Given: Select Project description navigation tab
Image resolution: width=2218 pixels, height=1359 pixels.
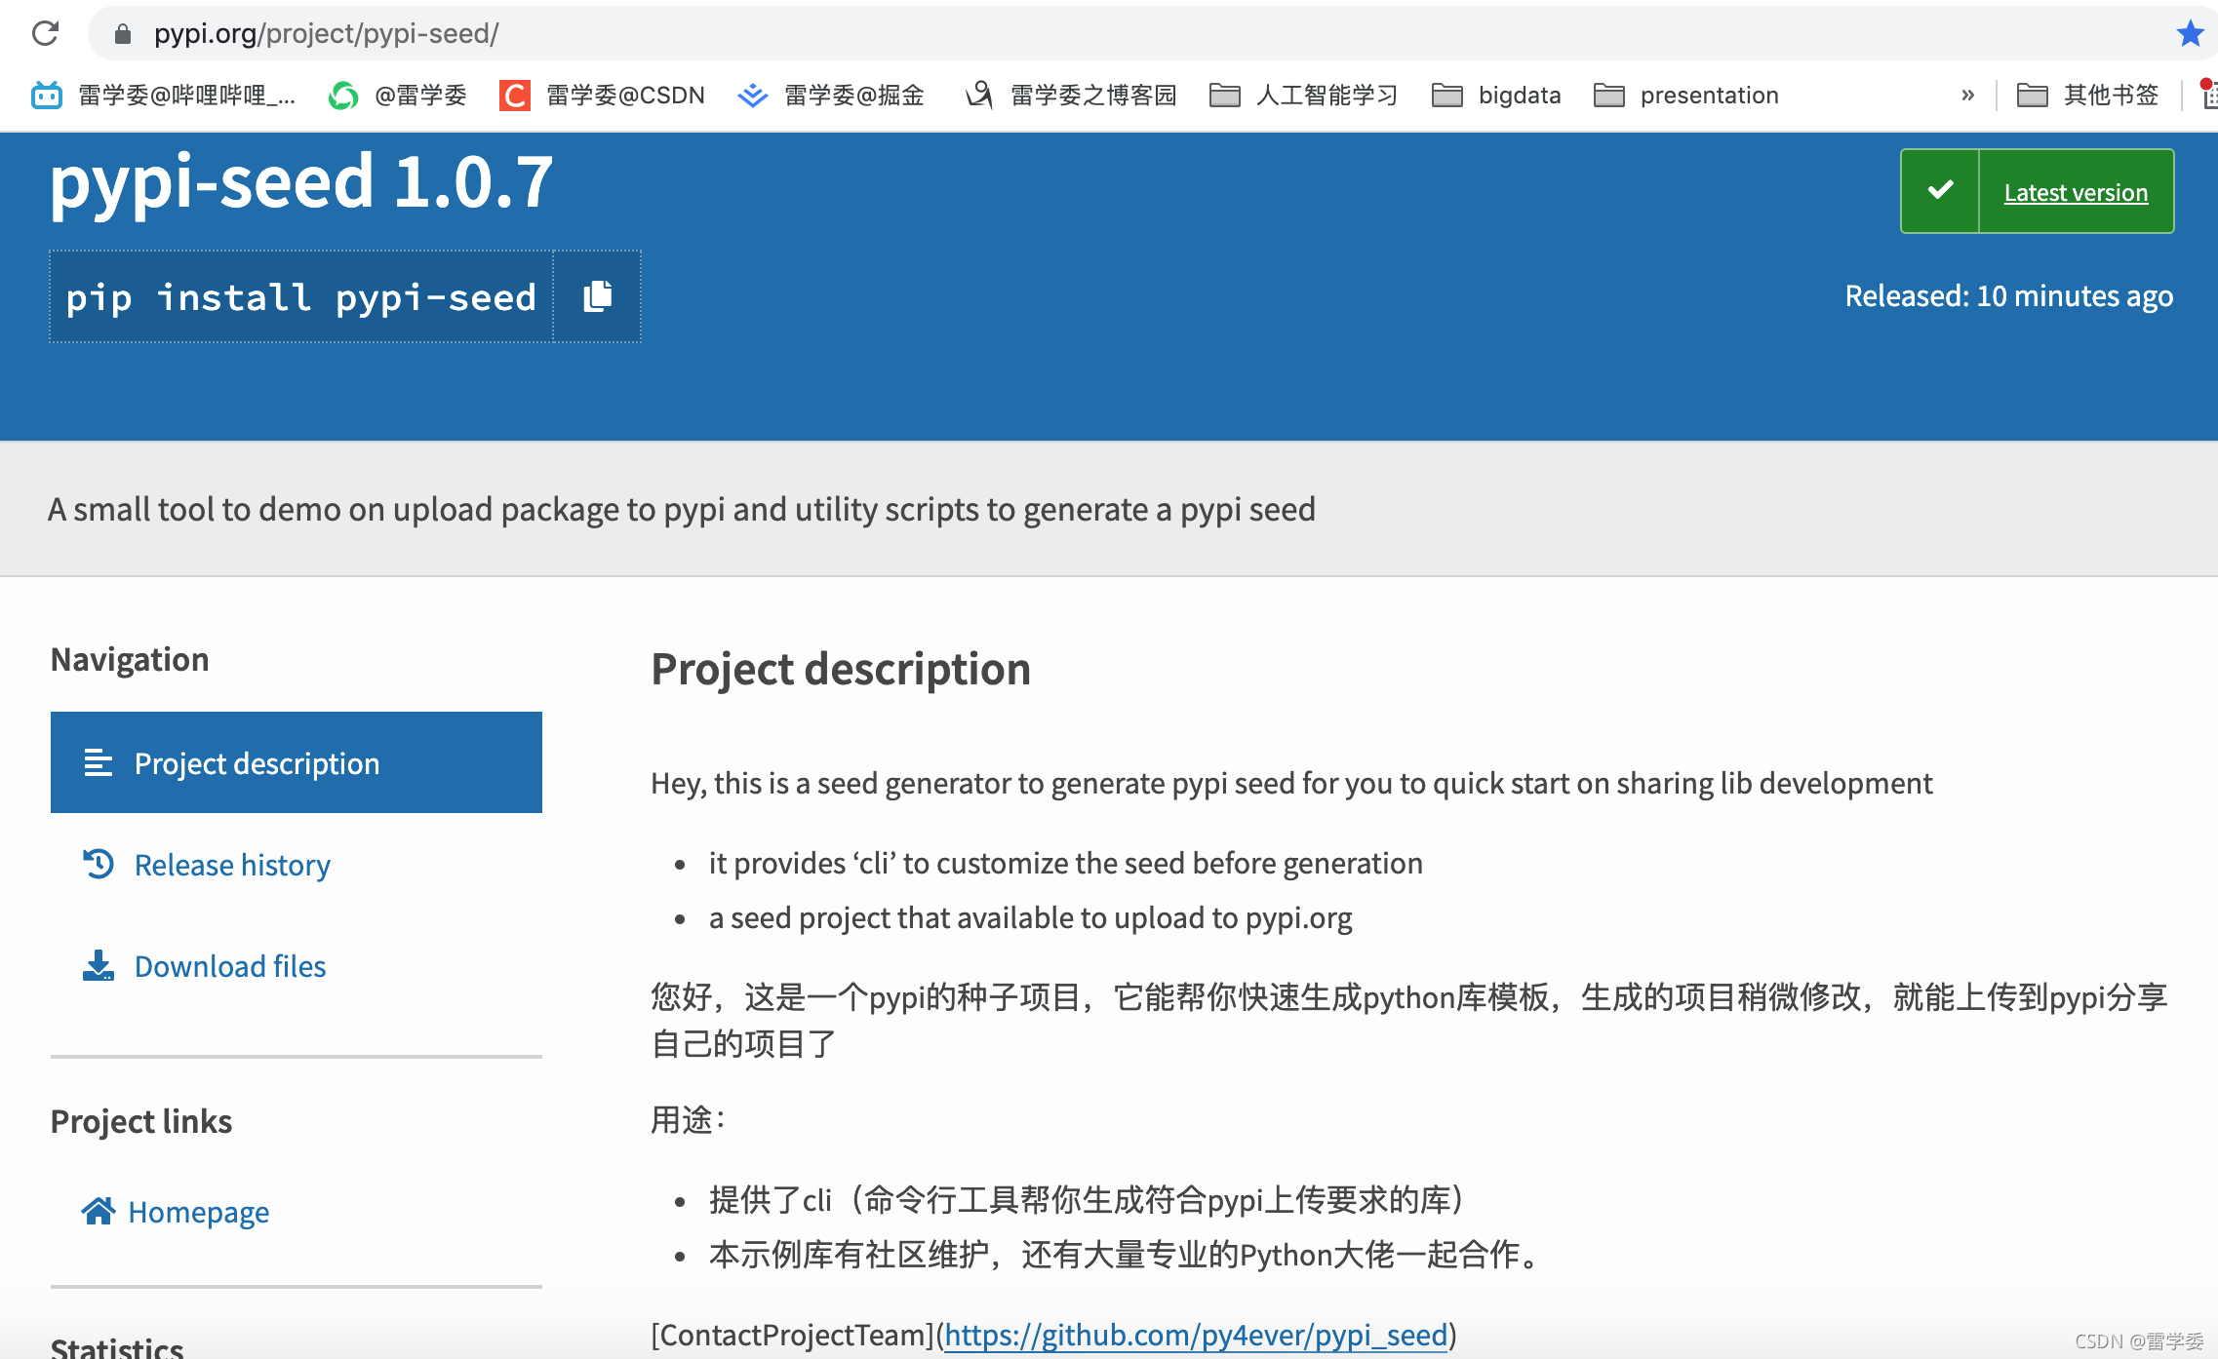Looking at the screenshot, I should (x=297, y=762).
